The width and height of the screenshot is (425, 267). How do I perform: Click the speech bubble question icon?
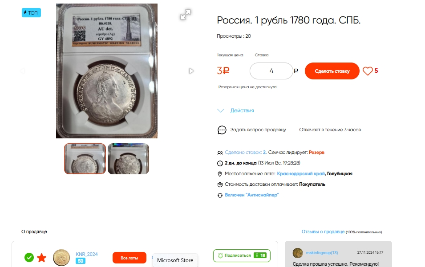click(x=222, y=130)
